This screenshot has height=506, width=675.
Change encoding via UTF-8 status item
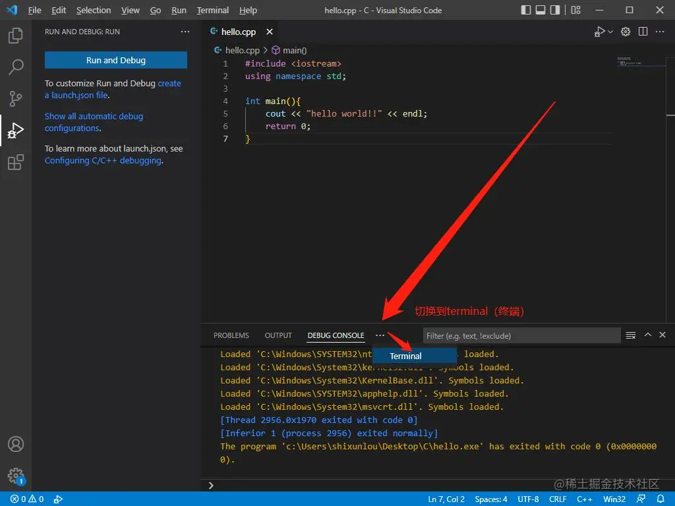pyautogui.click(x=528, y=499)
